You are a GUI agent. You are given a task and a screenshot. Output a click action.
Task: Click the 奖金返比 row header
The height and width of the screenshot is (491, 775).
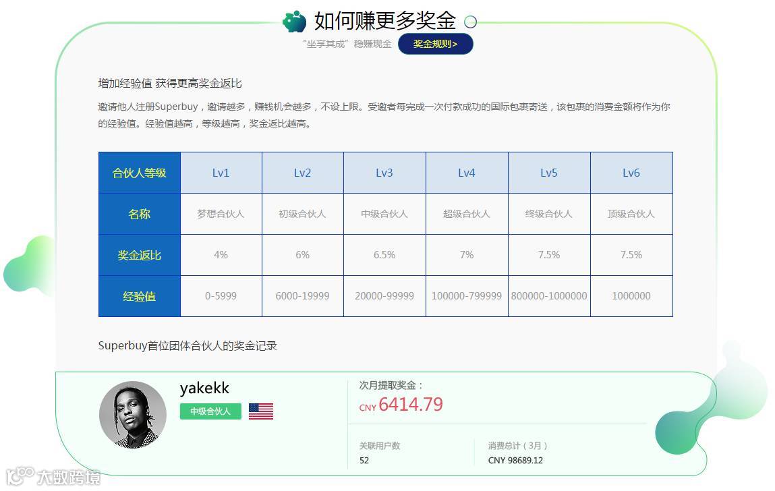click(x=140, y=255)
